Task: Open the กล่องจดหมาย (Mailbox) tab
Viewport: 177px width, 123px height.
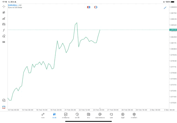Action: point(100,115)
